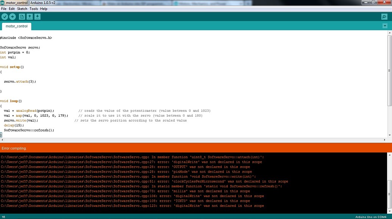
Task: Create a new sketch with the New icon
Action: click(x=22, y=17)
